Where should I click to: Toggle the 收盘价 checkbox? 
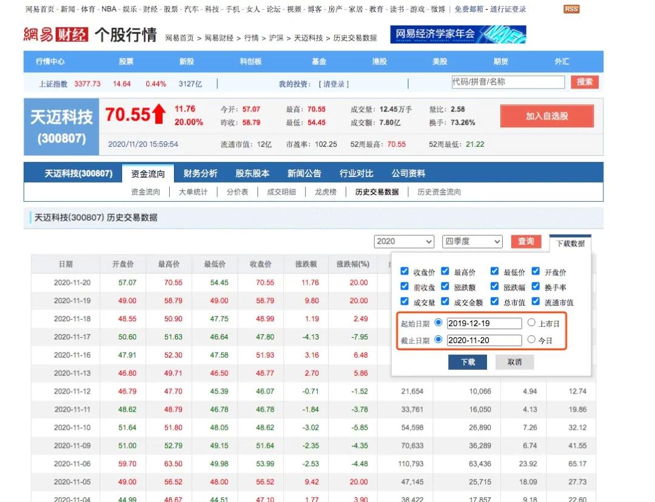(x=404, y=272)
